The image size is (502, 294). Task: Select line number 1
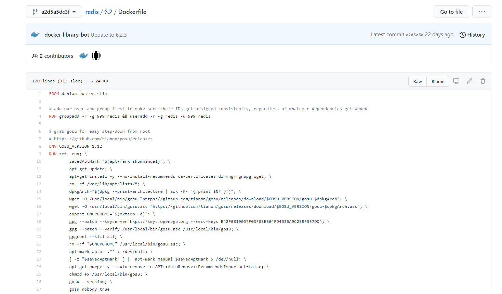[x=40, y=94]
